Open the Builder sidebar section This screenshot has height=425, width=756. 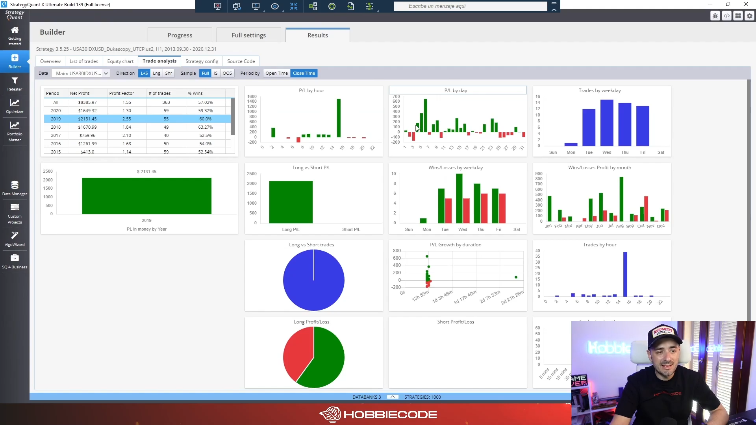pyautogui.click(x=15, y=61)
